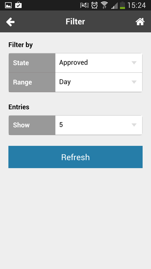Open the State dropdown showing Approved
This screenshot has height=269, width=151.
tap(99, 63)
